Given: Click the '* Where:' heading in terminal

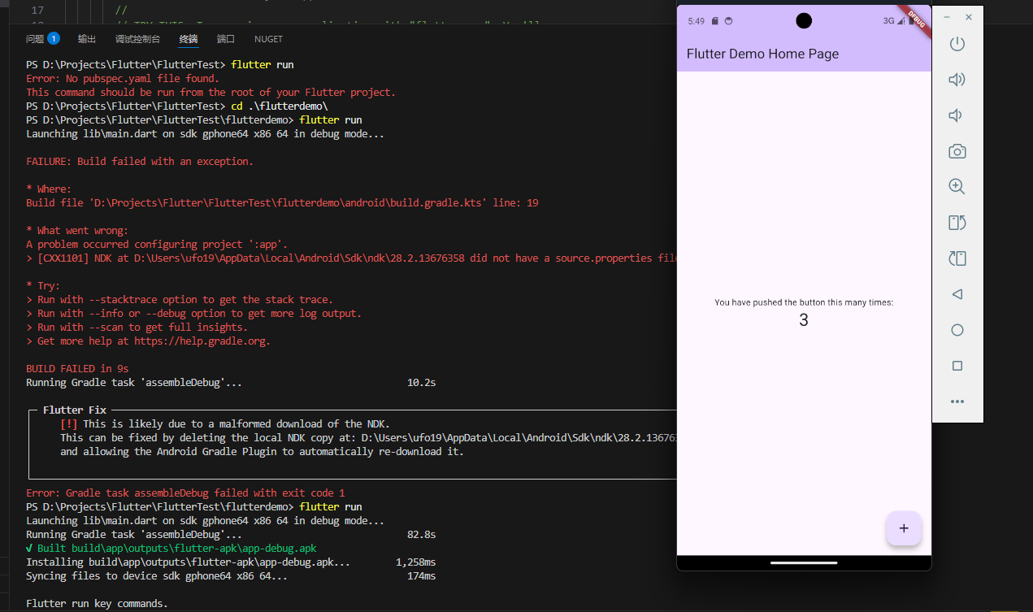Looking at the screenshot, I should tap(49, 189).
